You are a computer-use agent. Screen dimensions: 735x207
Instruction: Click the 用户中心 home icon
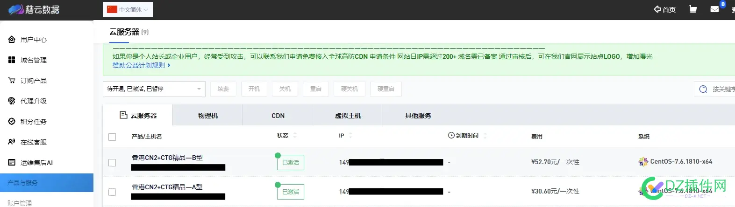click(12, 39)
